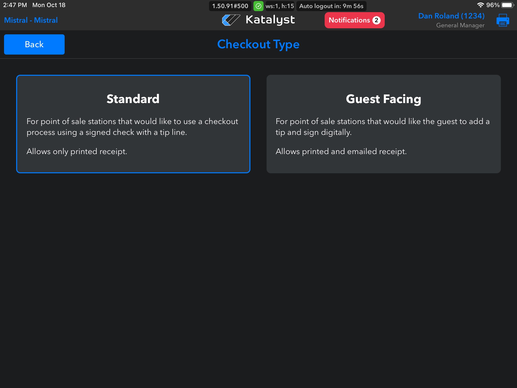Tap the ws:1, h:15 status label
Screen dimensions: 517x388
pyautogui.click(x=280, y=6)
